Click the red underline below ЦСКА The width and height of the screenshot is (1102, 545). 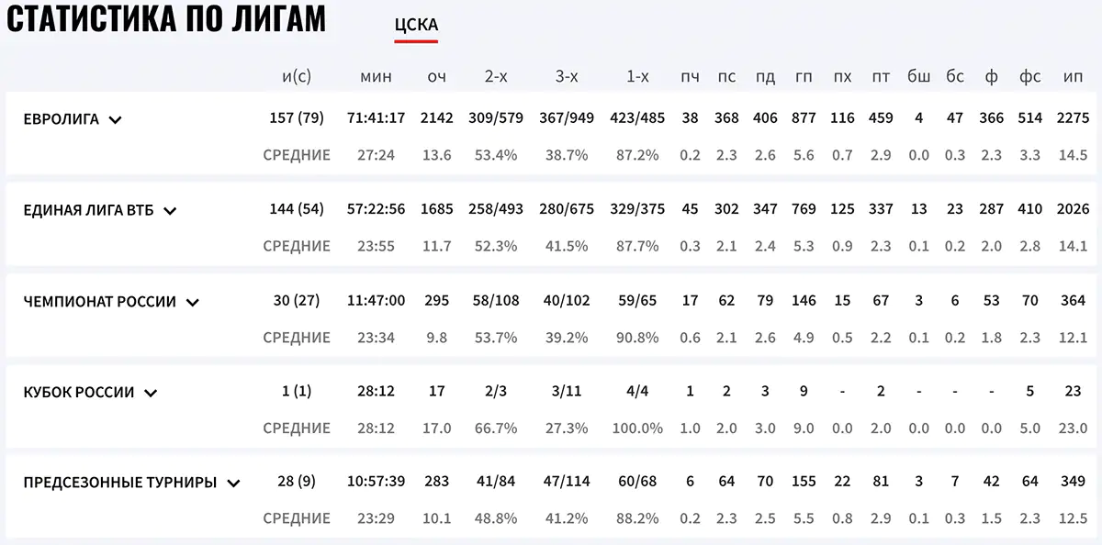[x=416, y=39]
